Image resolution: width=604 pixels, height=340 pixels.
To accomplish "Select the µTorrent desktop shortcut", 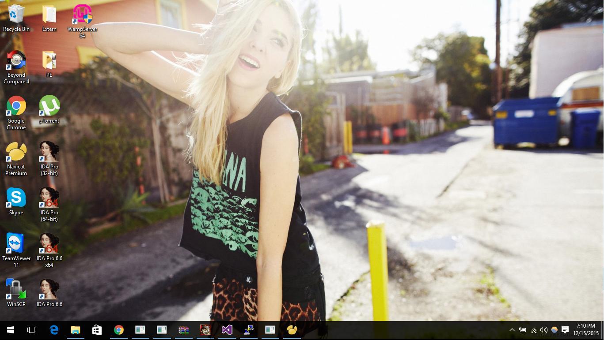I will (x=49, y=110).
